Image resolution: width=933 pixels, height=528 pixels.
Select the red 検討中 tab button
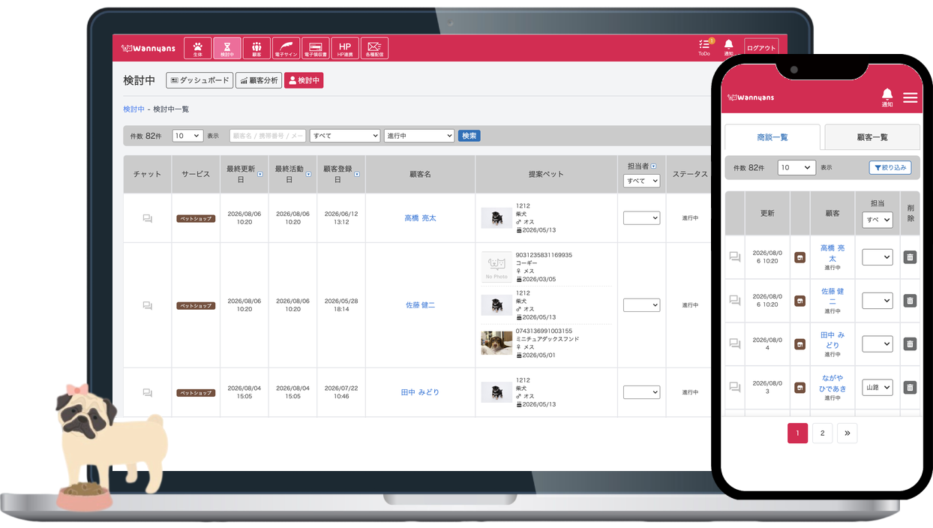tap(304, 80)
